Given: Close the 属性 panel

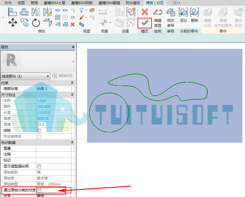Looking at the screenshot, I should point(73,47).
